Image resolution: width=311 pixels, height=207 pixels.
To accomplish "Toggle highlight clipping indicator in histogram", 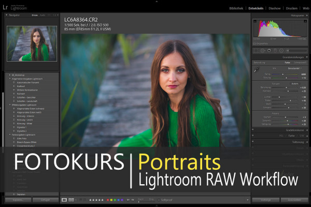I will 305,21.
